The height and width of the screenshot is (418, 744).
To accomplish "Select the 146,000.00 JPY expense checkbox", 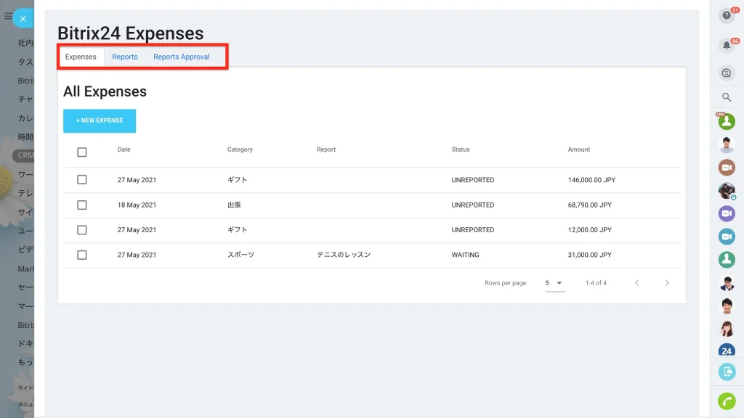I will pos(82,180).
